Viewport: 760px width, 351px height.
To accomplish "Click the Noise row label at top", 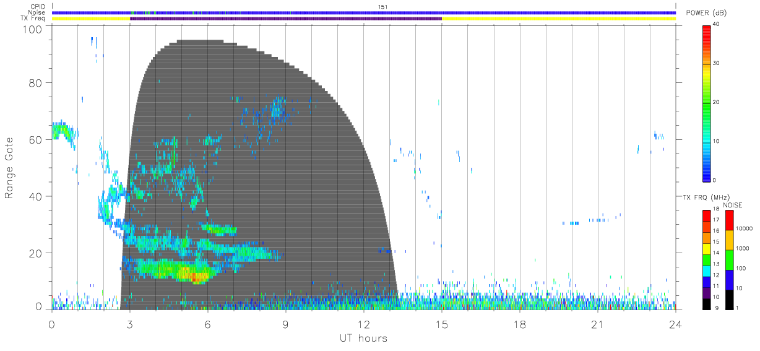I will [x=37, y=12].
